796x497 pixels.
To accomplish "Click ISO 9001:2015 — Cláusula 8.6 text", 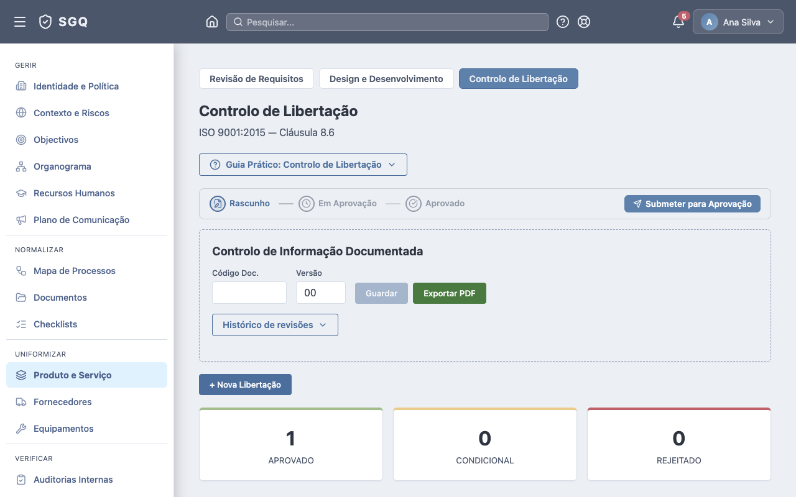I will [267, 132].
